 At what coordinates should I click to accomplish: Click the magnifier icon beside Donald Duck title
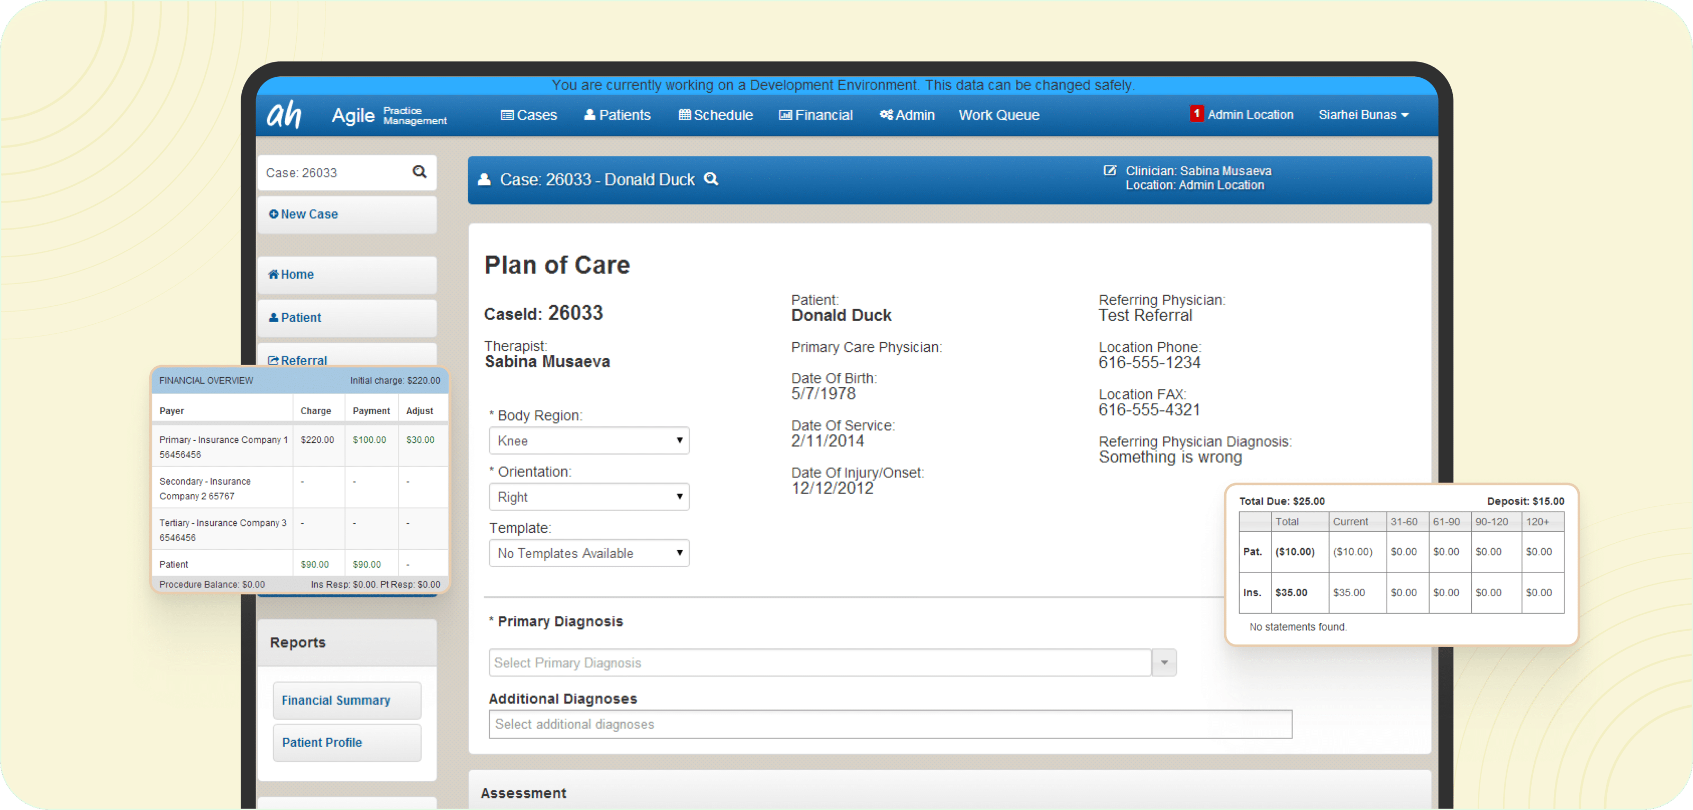[711, 179]
